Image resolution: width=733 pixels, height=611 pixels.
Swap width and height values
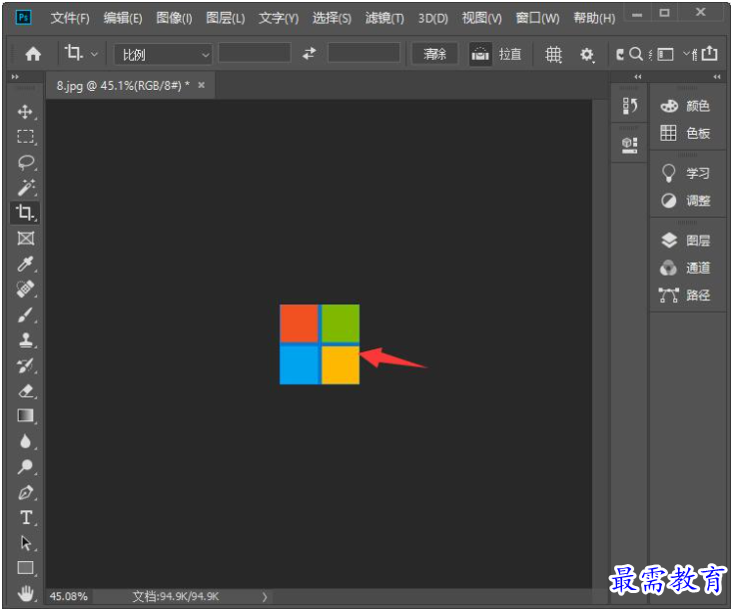point(309,54)
